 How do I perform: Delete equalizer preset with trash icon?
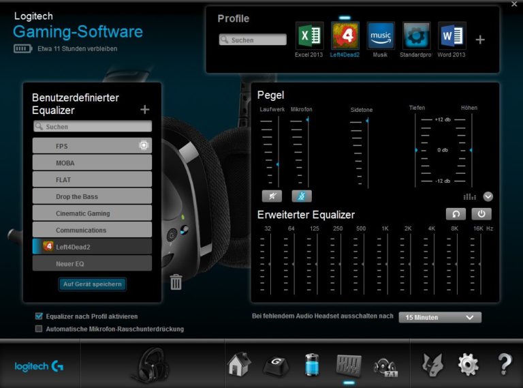tap(176, 282)
